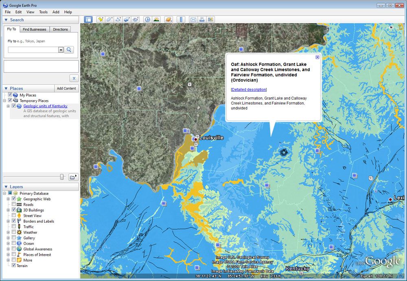Click the Email envelope icon
Image resolution: width=407 pixels, height=281 pixels.
tap(193, 20)
